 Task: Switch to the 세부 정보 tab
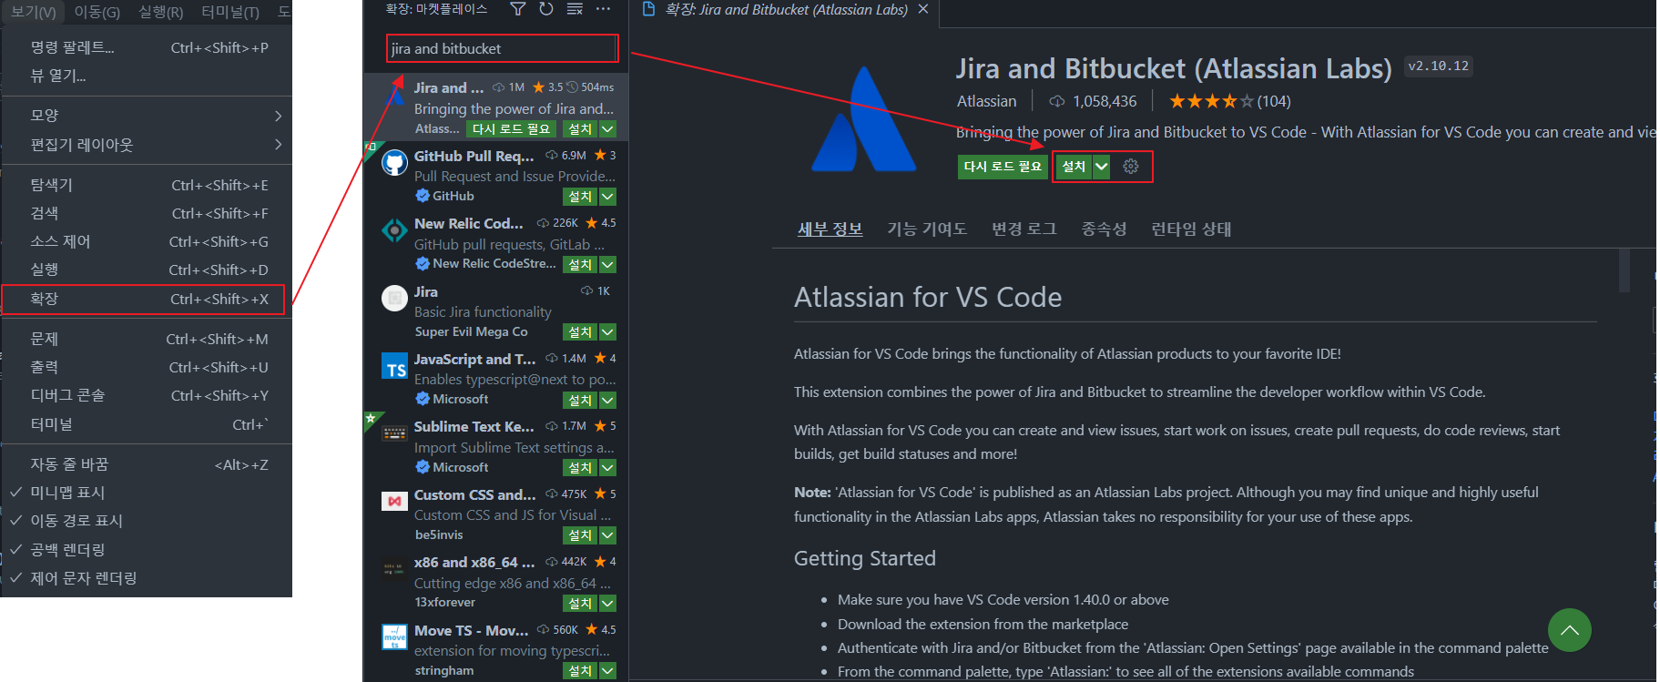(x=830, y=229)
